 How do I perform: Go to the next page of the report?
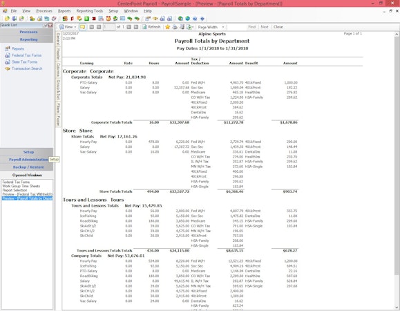pyautogui.click(x=128, y=27)
